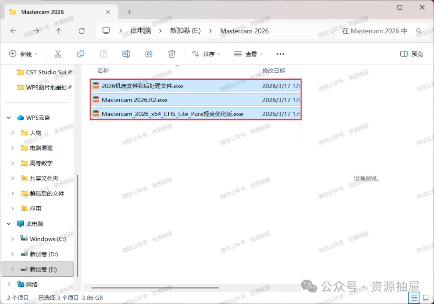Click the Rename icon in toolbar
The image size is (434, 304).
click(126, 54)
